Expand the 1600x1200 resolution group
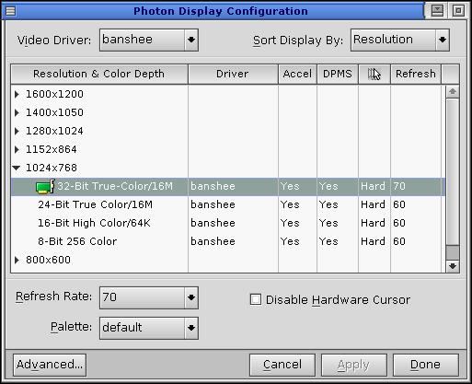This screenshot has height=384, width=472. (17, 94)
